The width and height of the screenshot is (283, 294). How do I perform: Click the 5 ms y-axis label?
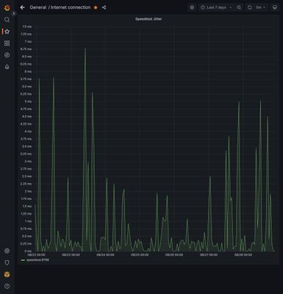coord(28,101)
